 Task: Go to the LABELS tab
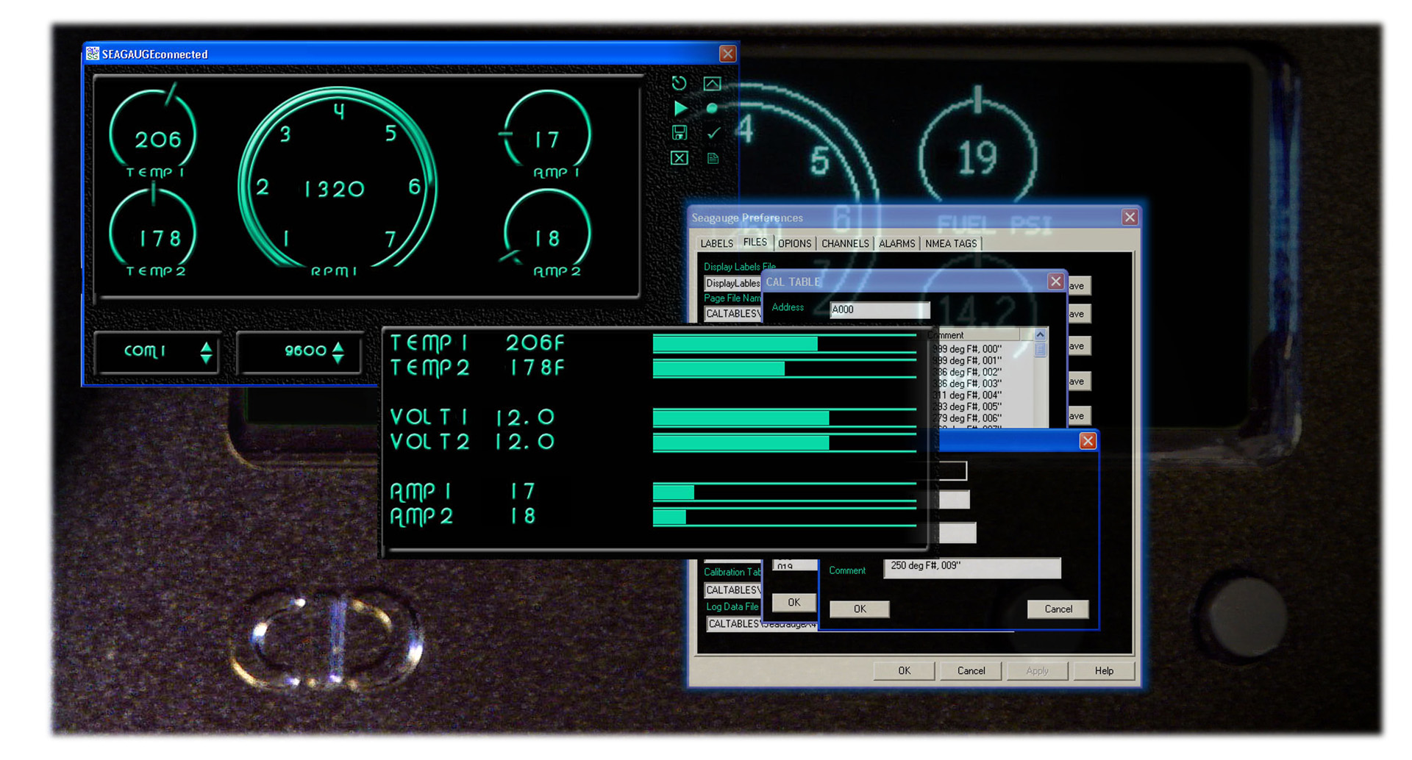(716, 244)
